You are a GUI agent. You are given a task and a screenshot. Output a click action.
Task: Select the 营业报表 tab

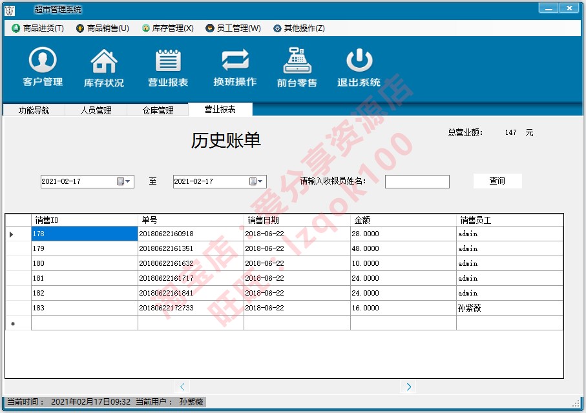pos(220,109)
